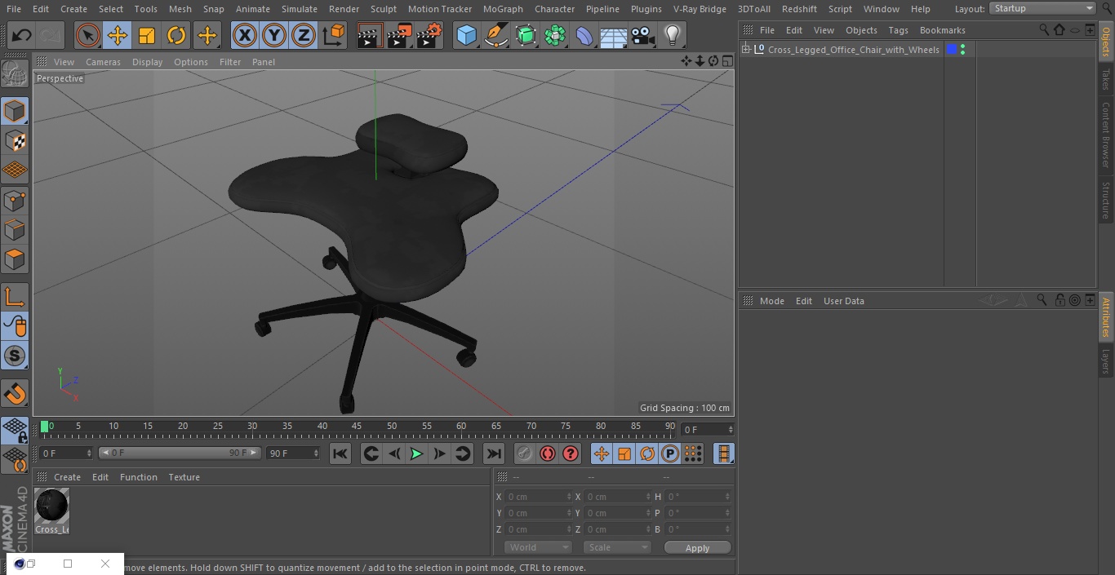Open the Sculpt menu
Screen dimensions: 1115x575
383,9
